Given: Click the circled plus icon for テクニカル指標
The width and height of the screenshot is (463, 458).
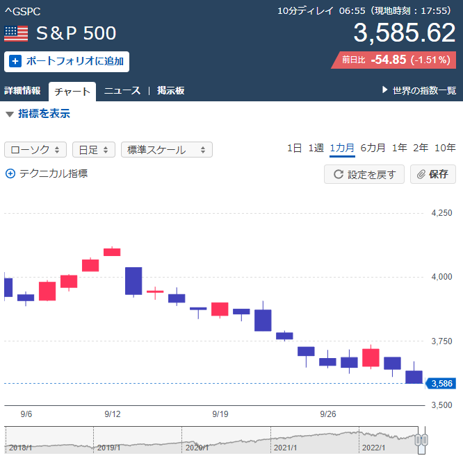Looking at the screenshot, I should [x=10, y=173].
